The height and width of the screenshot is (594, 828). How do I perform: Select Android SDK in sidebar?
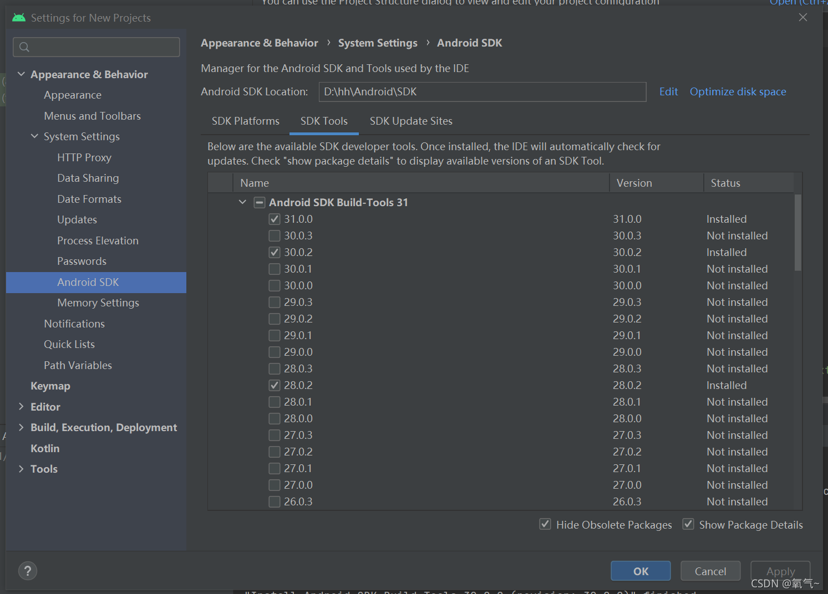click(96, 282)
